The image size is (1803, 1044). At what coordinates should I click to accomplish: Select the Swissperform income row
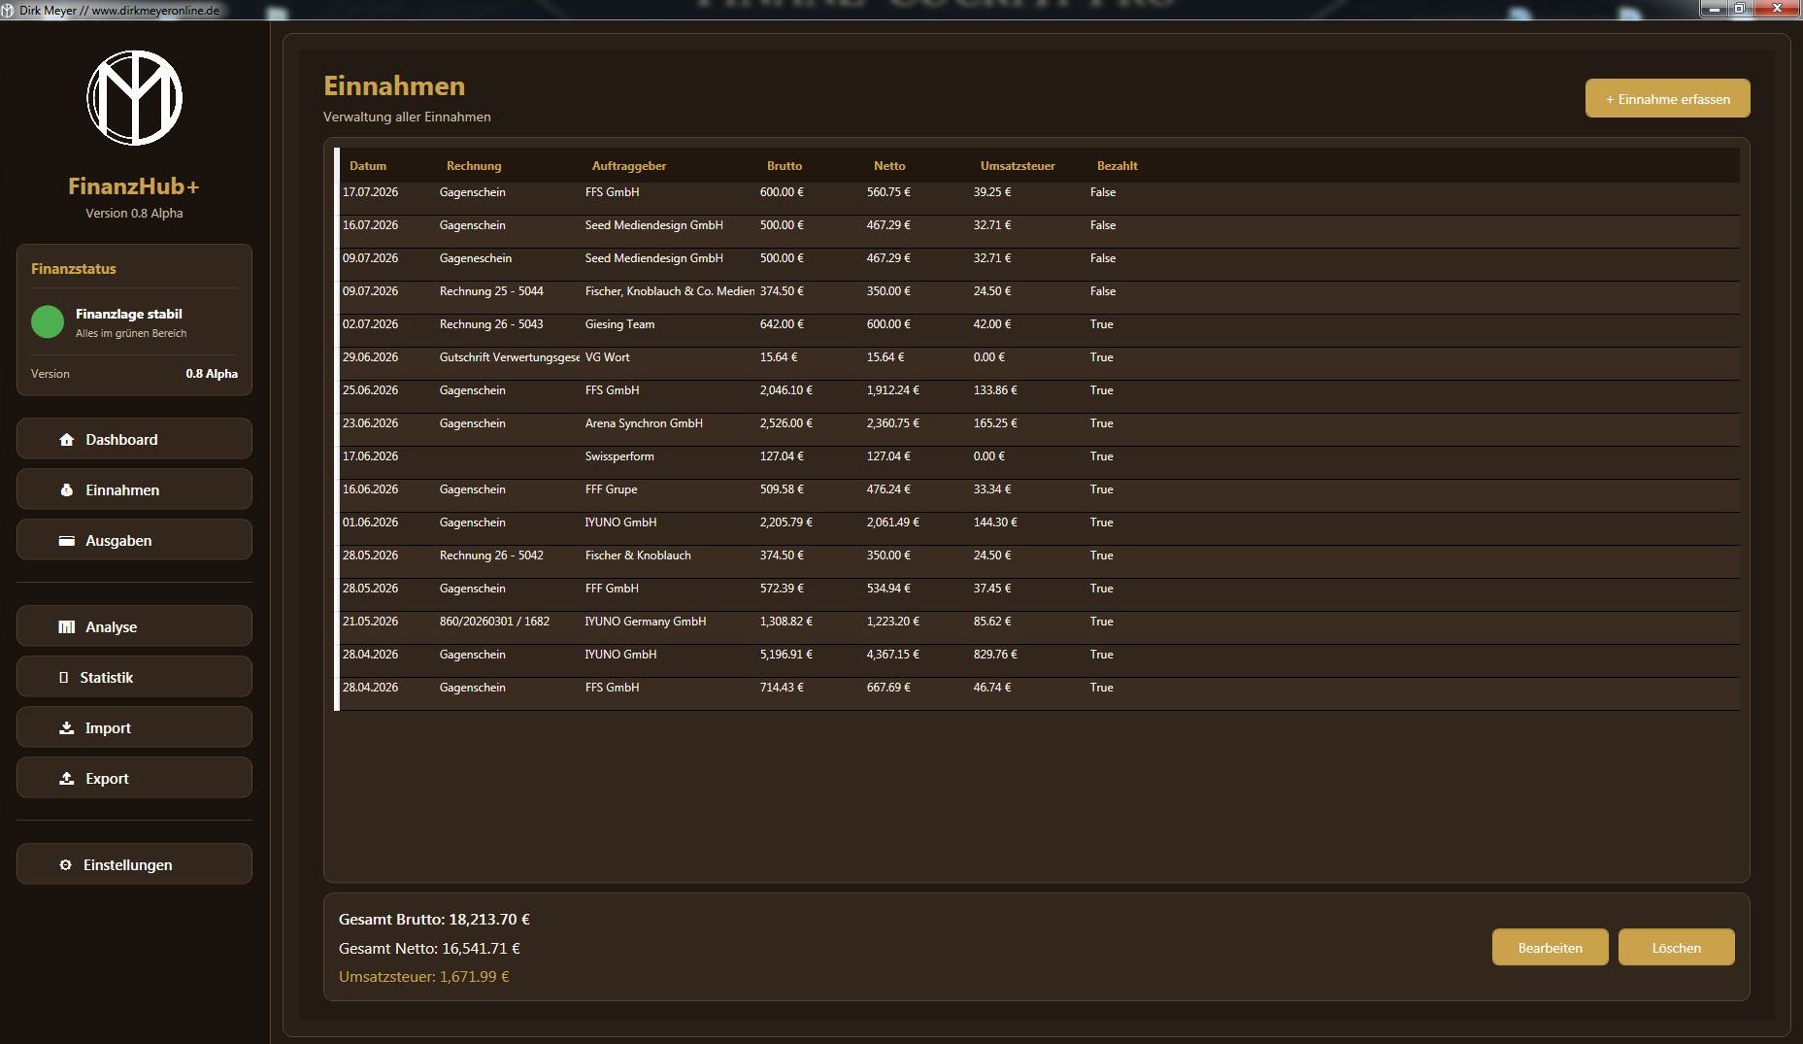click(x=1039, y=456)
